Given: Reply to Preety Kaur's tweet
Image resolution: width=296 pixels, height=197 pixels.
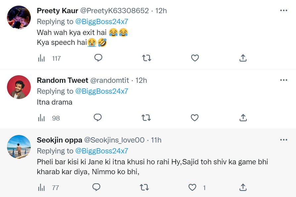Looking at the screenshot, I should pos(98,58).
